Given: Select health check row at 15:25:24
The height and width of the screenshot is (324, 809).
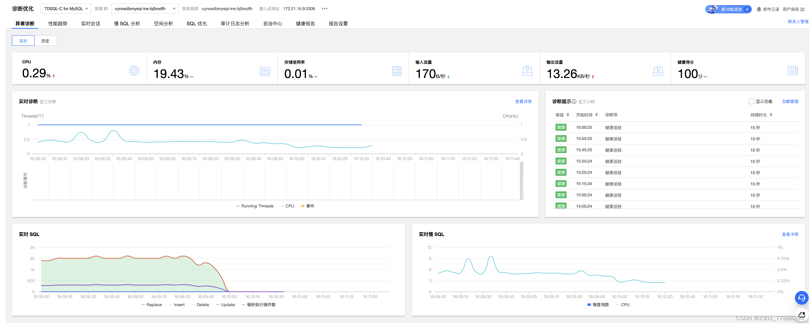Looking at the screenshot, I should click(675, 173).
